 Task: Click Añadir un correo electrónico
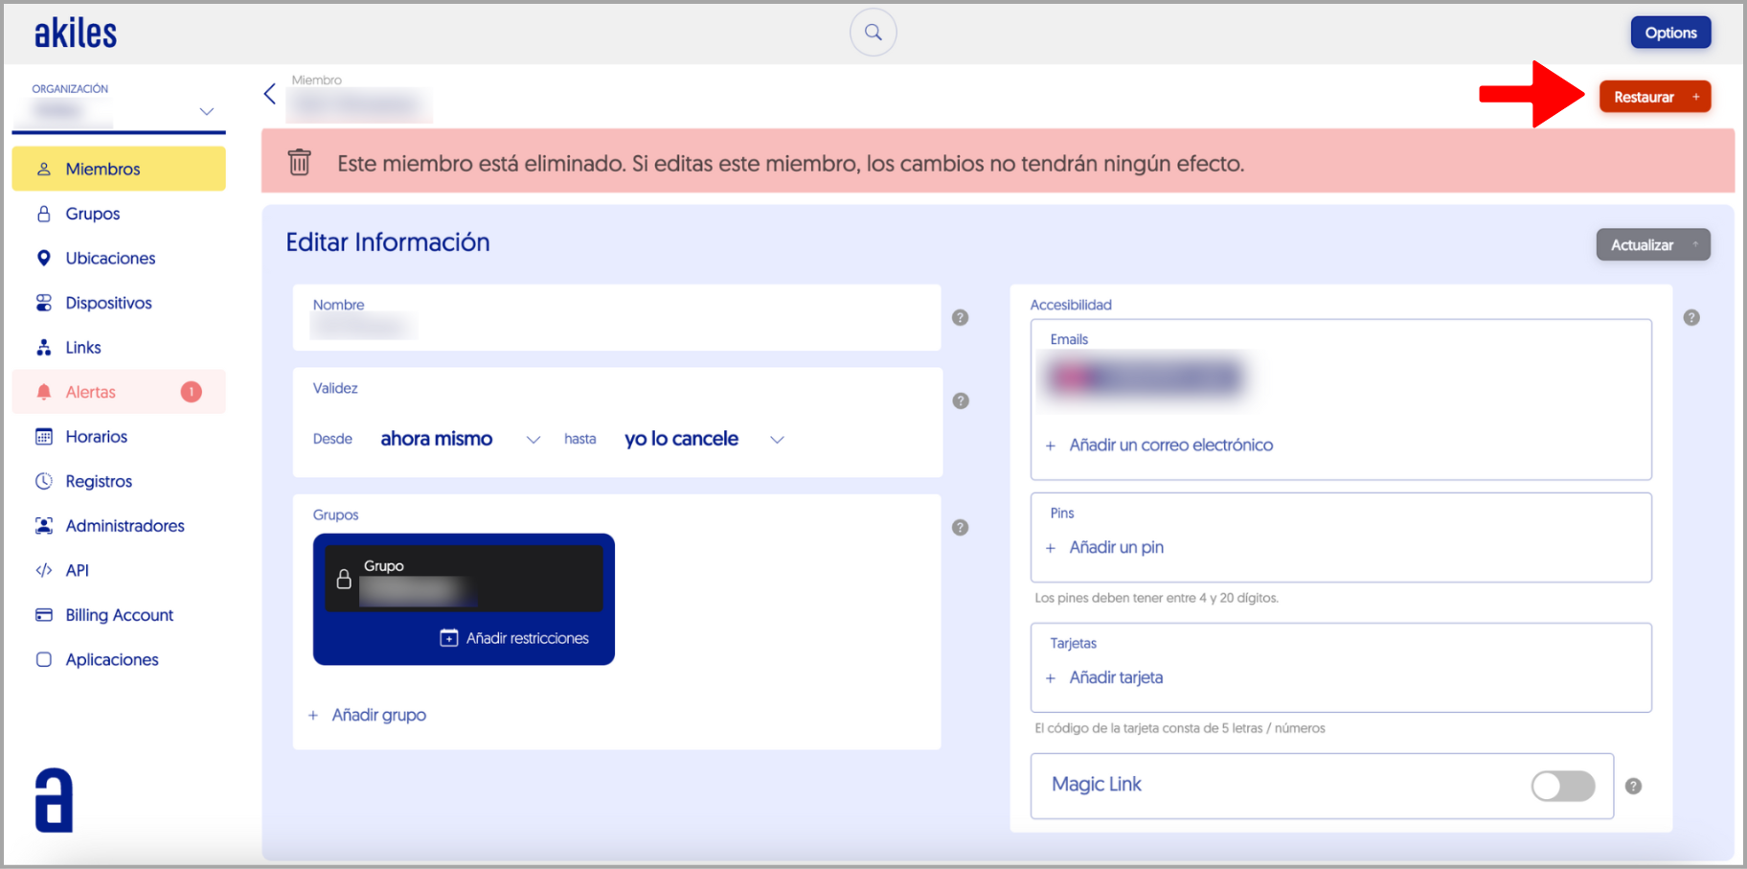coord(1169,445)
